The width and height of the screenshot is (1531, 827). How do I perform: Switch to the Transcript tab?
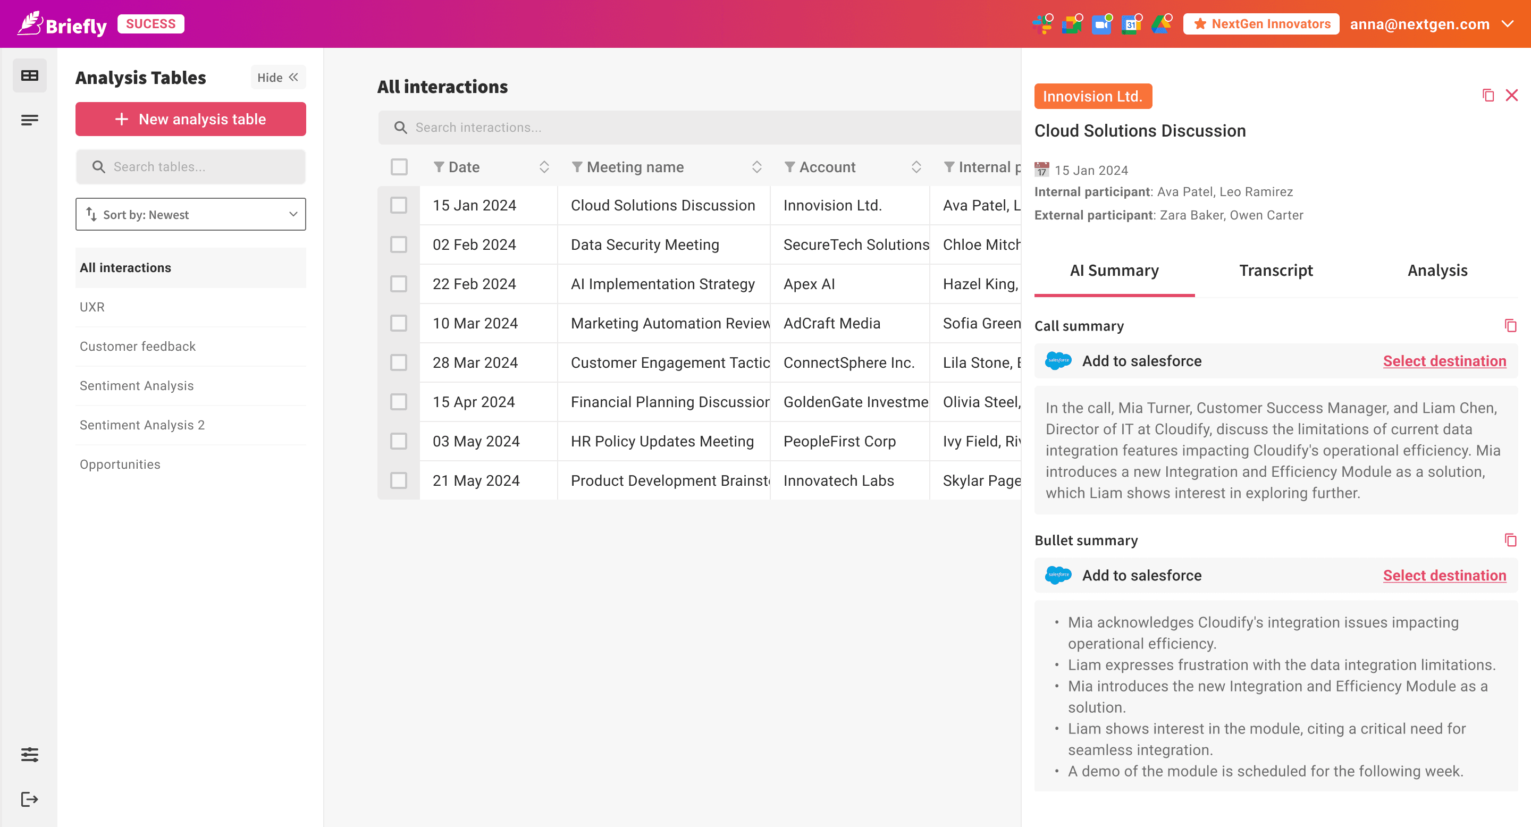1275,271
